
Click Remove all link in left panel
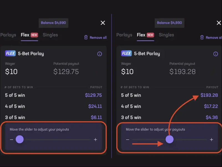(x=98, y=38)
